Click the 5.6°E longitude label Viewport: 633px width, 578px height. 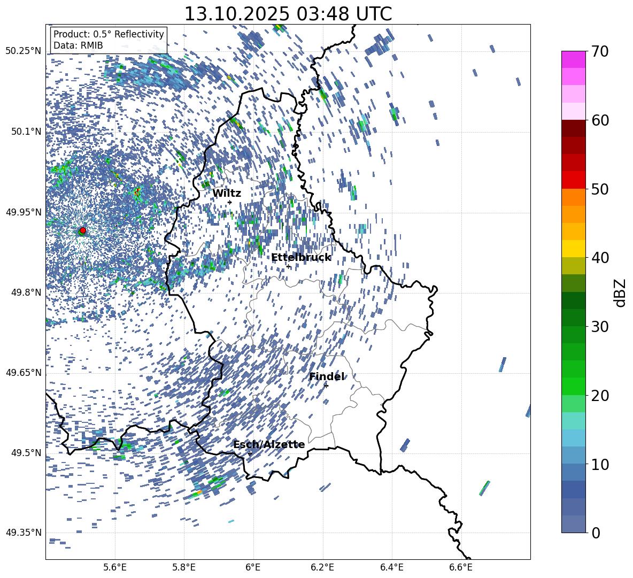coord(115,567)
